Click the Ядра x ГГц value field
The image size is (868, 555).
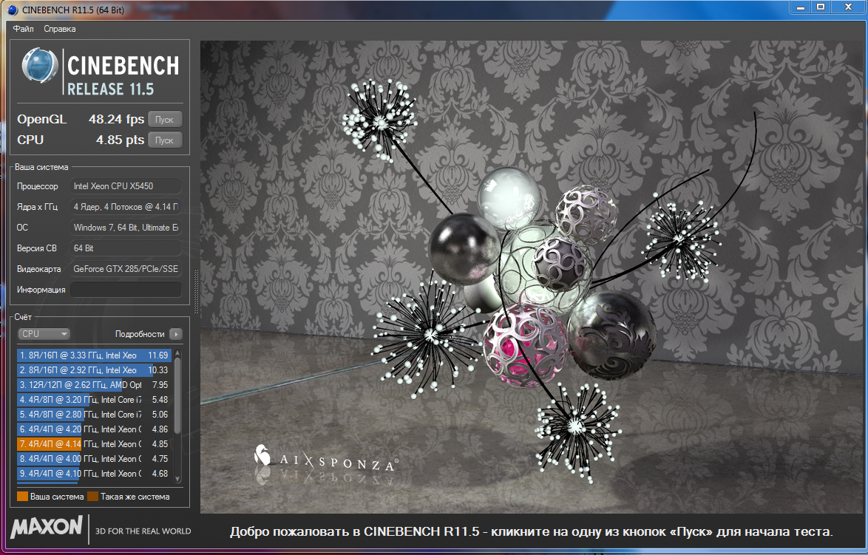tap(126, 207)
